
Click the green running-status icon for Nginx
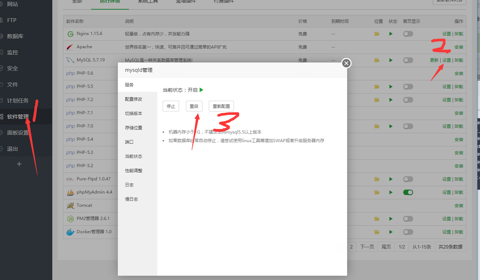coord(391,34)
